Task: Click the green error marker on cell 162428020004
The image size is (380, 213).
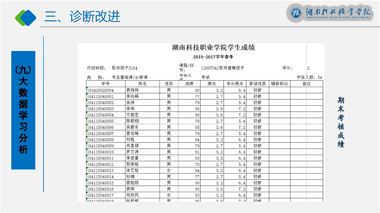Action: [87, 88]
